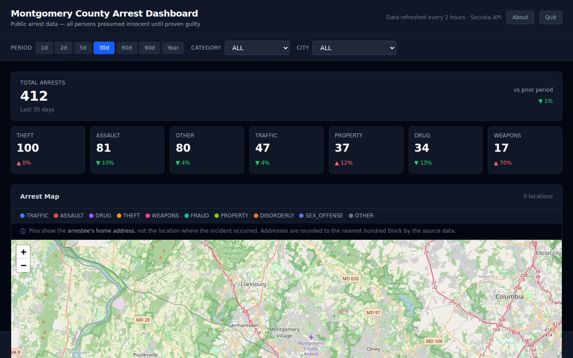Select the TRAFFIC stat card showing 47

(286, 150)
